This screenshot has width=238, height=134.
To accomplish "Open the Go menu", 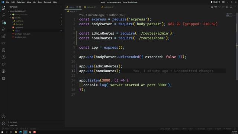I will coord(35,2).
